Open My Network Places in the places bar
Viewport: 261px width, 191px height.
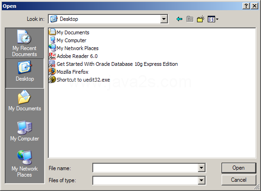[x=25, y=164]
